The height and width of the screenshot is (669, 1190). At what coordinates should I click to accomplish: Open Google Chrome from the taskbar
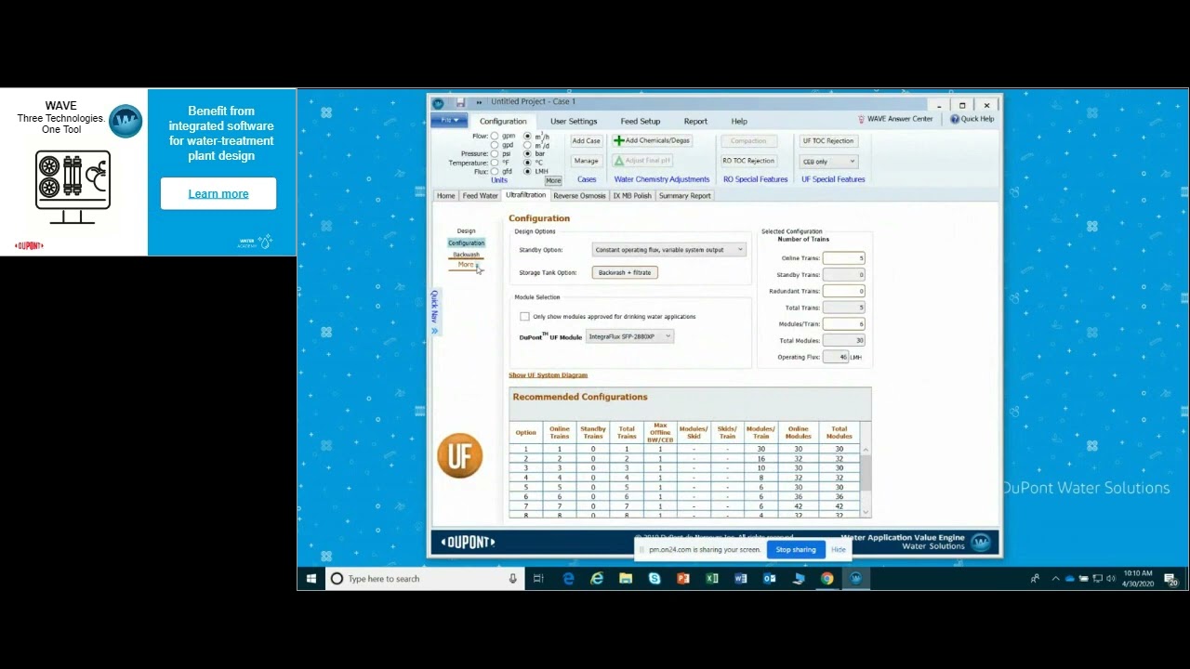point(826,579)
